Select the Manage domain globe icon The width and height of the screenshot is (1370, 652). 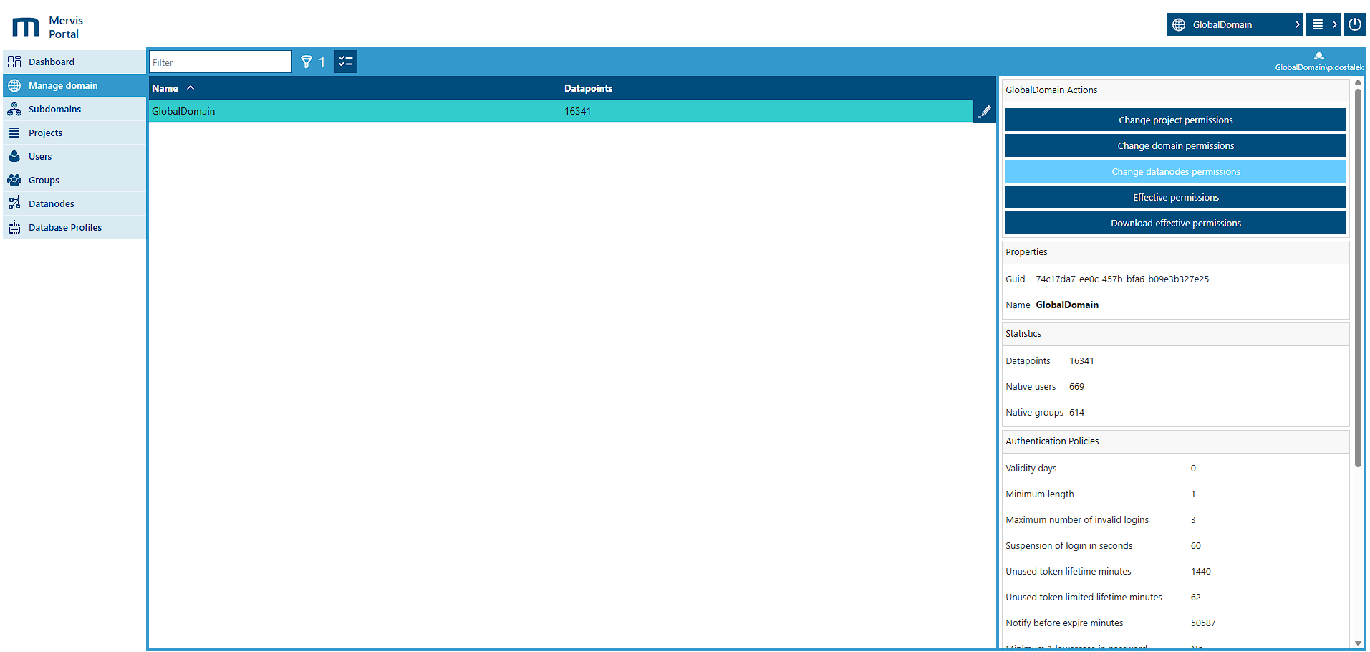[14, 85]
